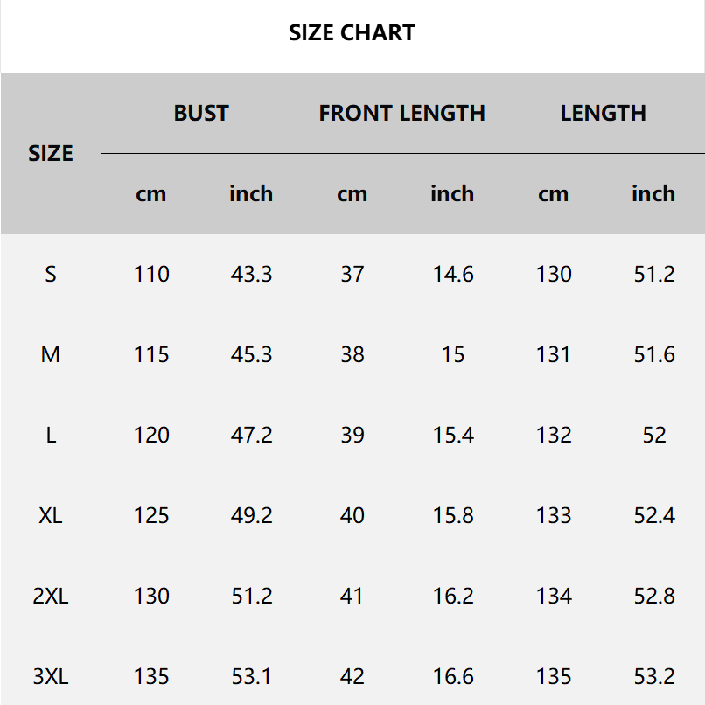Viewport: 705px width, 705px height.
Task: Select the 131 cm length cell
Action: pyautogui.click(x=554, y=354)
